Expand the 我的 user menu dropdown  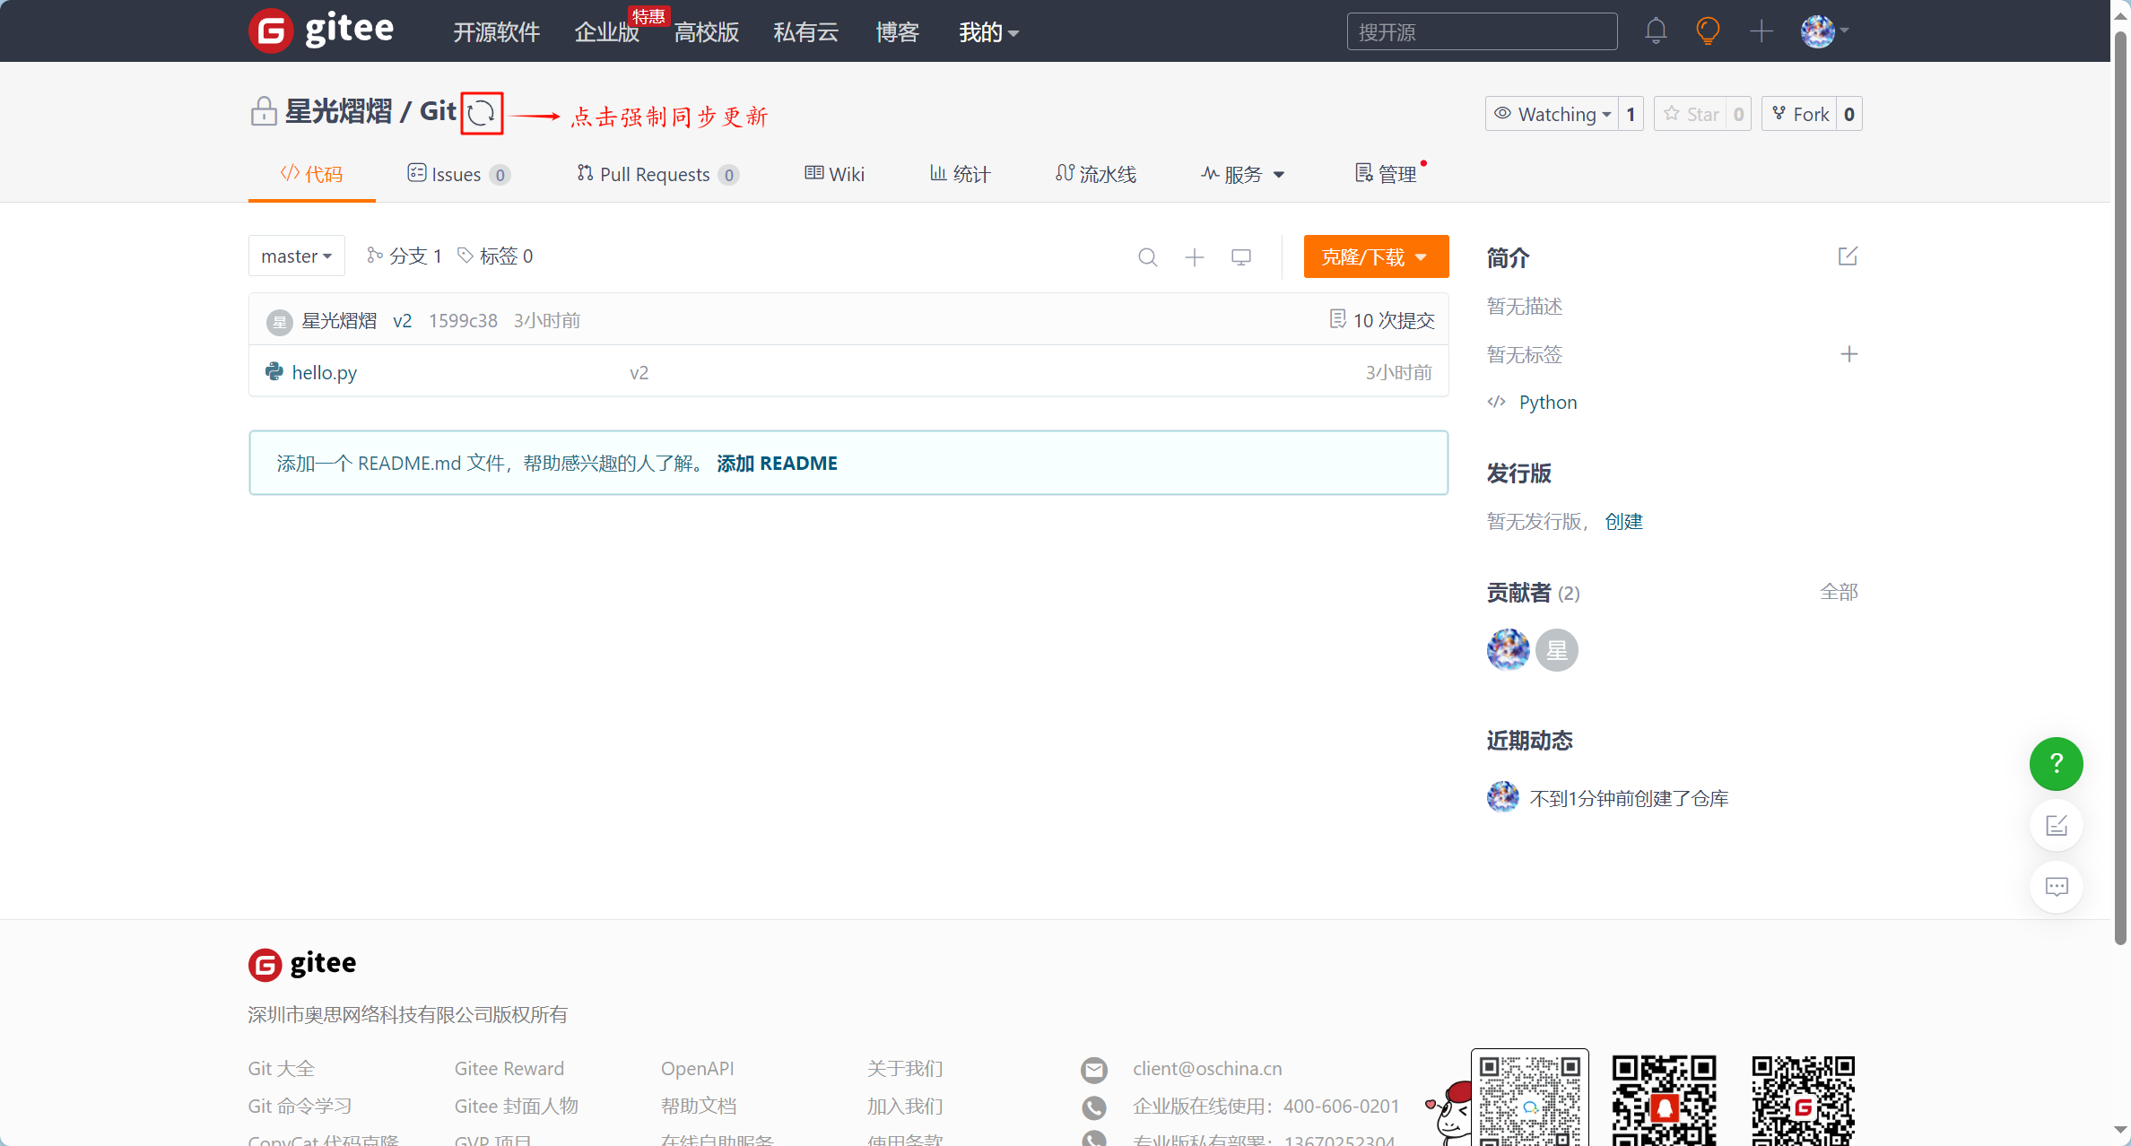coord(987,30)
